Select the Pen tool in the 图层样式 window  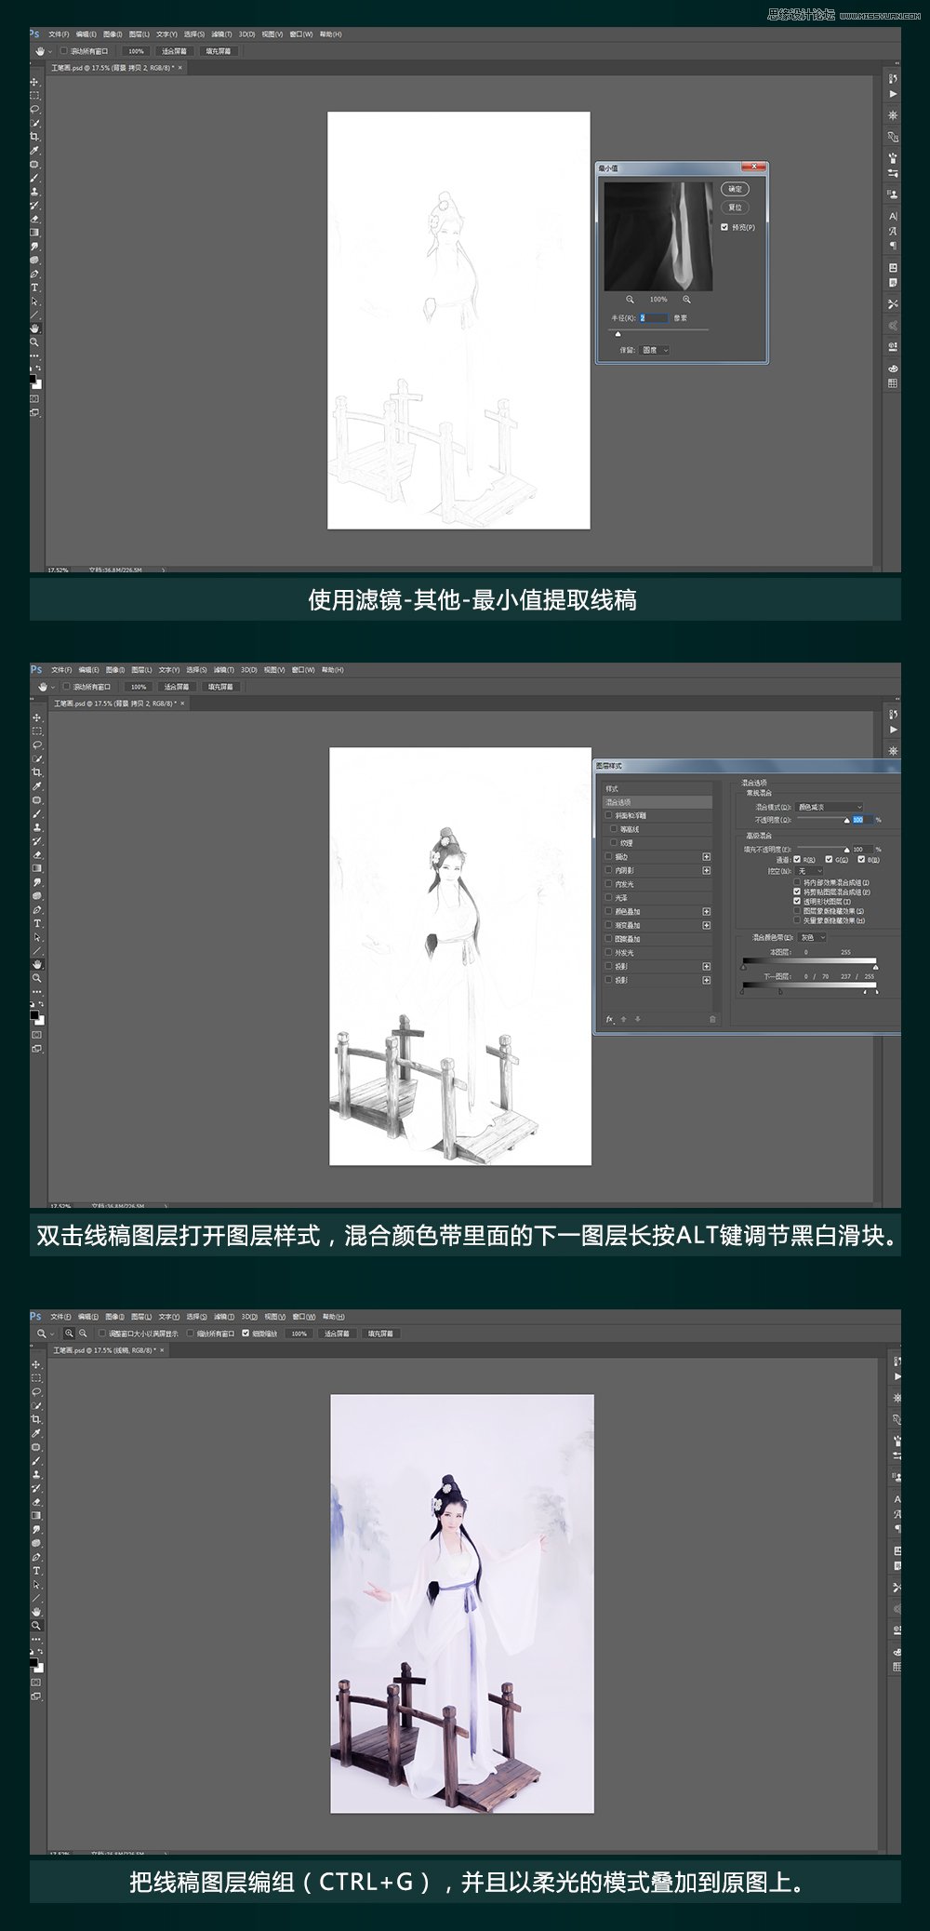click(37, 909)
